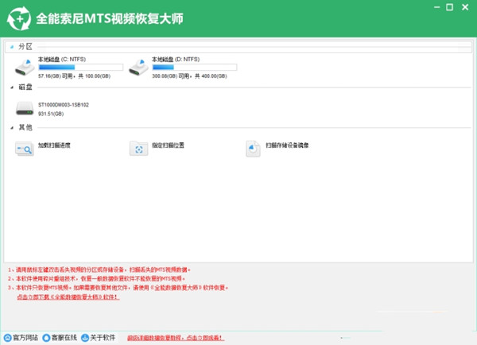This screenshot has height=345, width=477.
Task: Select the 本地磁盘 (C: NTFS) label
Action: (x=62, y=60)
